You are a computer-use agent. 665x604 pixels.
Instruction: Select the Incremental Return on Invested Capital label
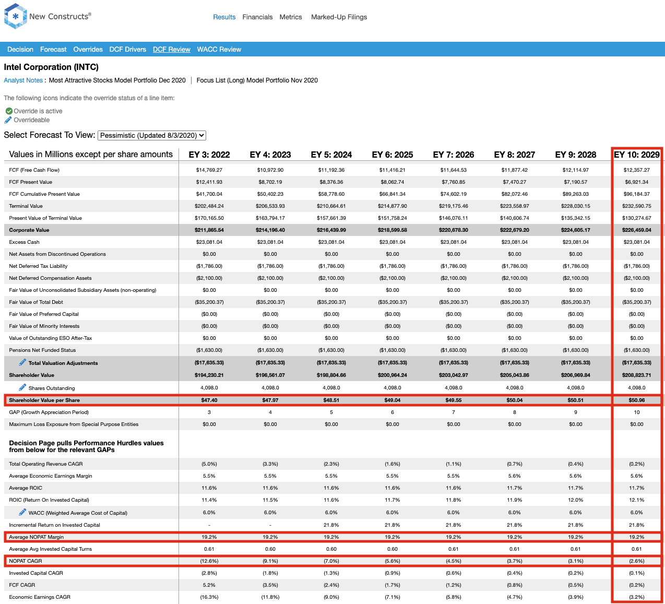pos(54,525)
